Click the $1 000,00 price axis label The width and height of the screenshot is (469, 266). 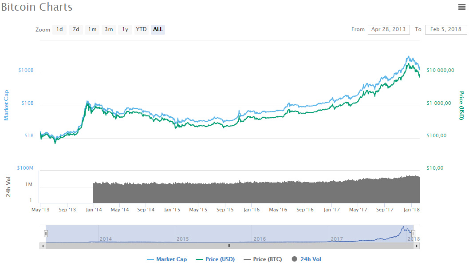tap(439, 103)
